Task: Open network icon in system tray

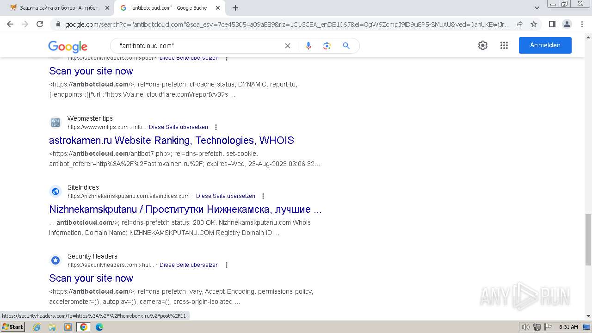Action: point(537,327)
